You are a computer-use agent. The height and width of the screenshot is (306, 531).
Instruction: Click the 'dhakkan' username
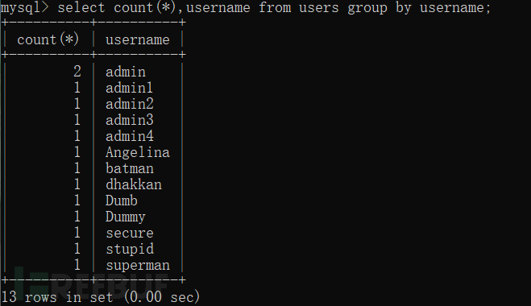pyautogui.click(x=134, y=184)
